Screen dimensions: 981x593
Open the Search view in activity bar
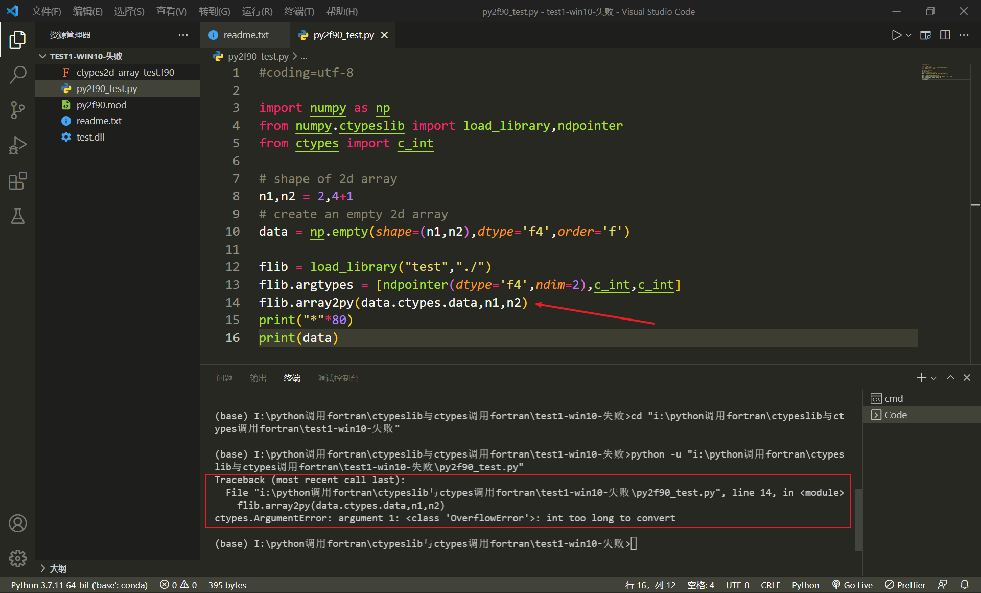(17, 75)
